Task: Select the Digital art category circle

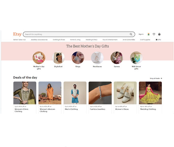Action: coord(58,58)
